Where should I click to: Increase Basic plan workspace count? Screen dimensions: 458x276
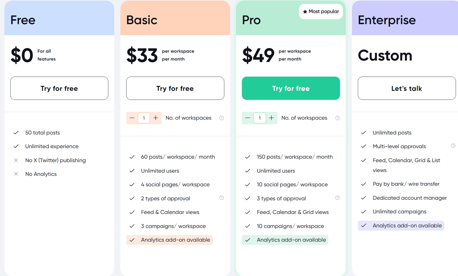coord(156,118)
